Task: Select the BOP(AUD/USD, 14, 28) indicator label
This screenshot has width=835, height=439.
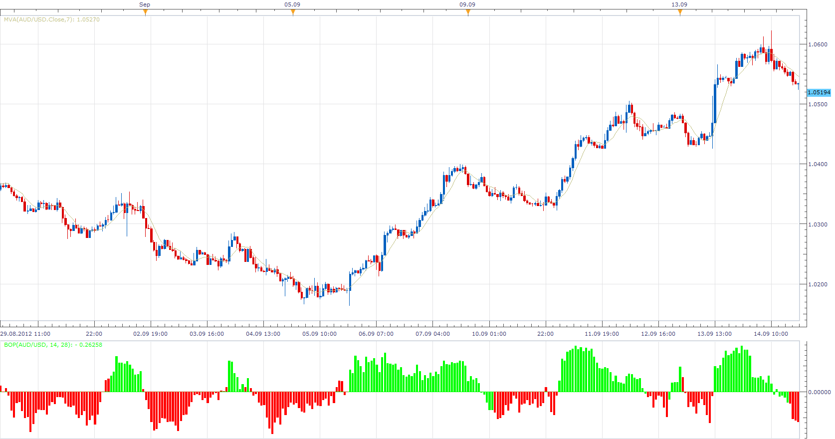Action: pos(53,345)
